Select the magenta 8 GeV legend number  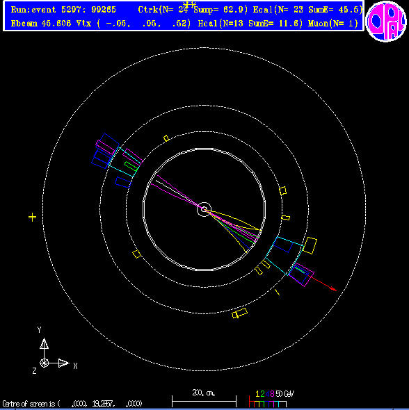(272, 394)
